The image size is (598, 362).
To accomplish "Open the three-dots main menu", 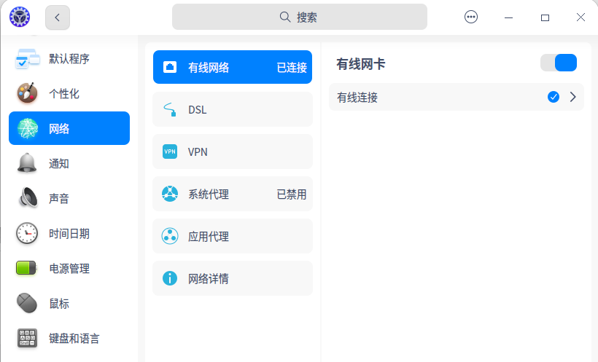I will click(471, 17).
